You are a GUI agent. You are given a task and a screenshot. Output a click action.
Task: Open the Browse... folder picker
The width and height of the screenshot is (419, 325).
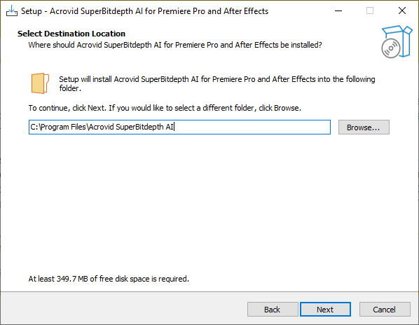pyautogui.click(x=364, y=127)
